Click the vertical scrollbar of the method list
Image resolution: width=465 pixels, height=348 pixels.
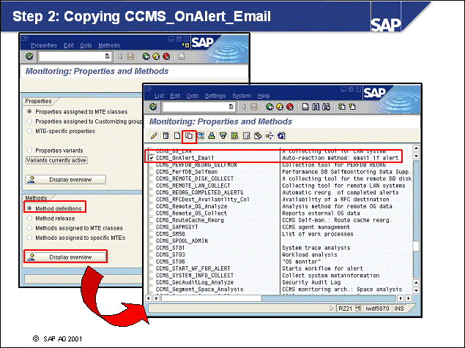[416, 219]
